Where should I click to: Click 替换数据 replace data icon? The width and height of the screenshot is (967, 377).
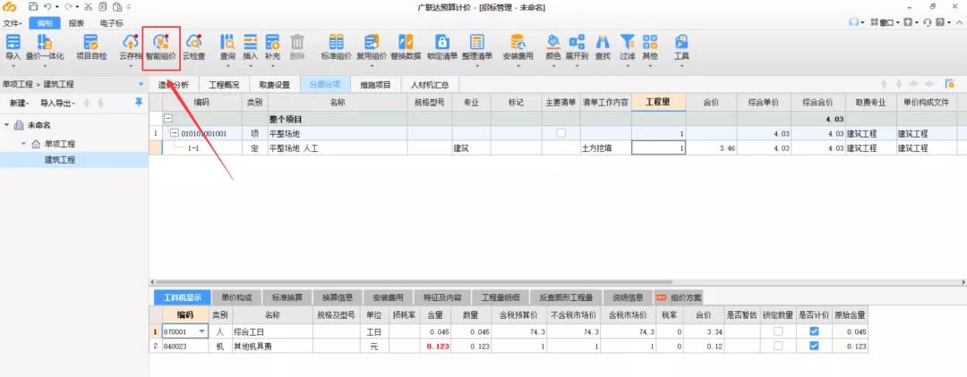point(406,42)
